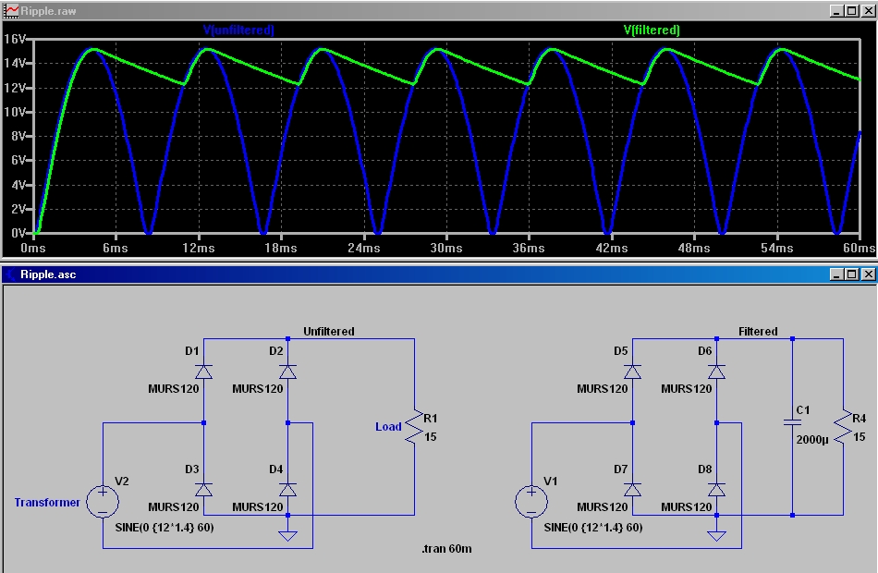Click the MURS120 label under D6
The height and width of the screenshot is (573, 878).
(x=687, y=389)
